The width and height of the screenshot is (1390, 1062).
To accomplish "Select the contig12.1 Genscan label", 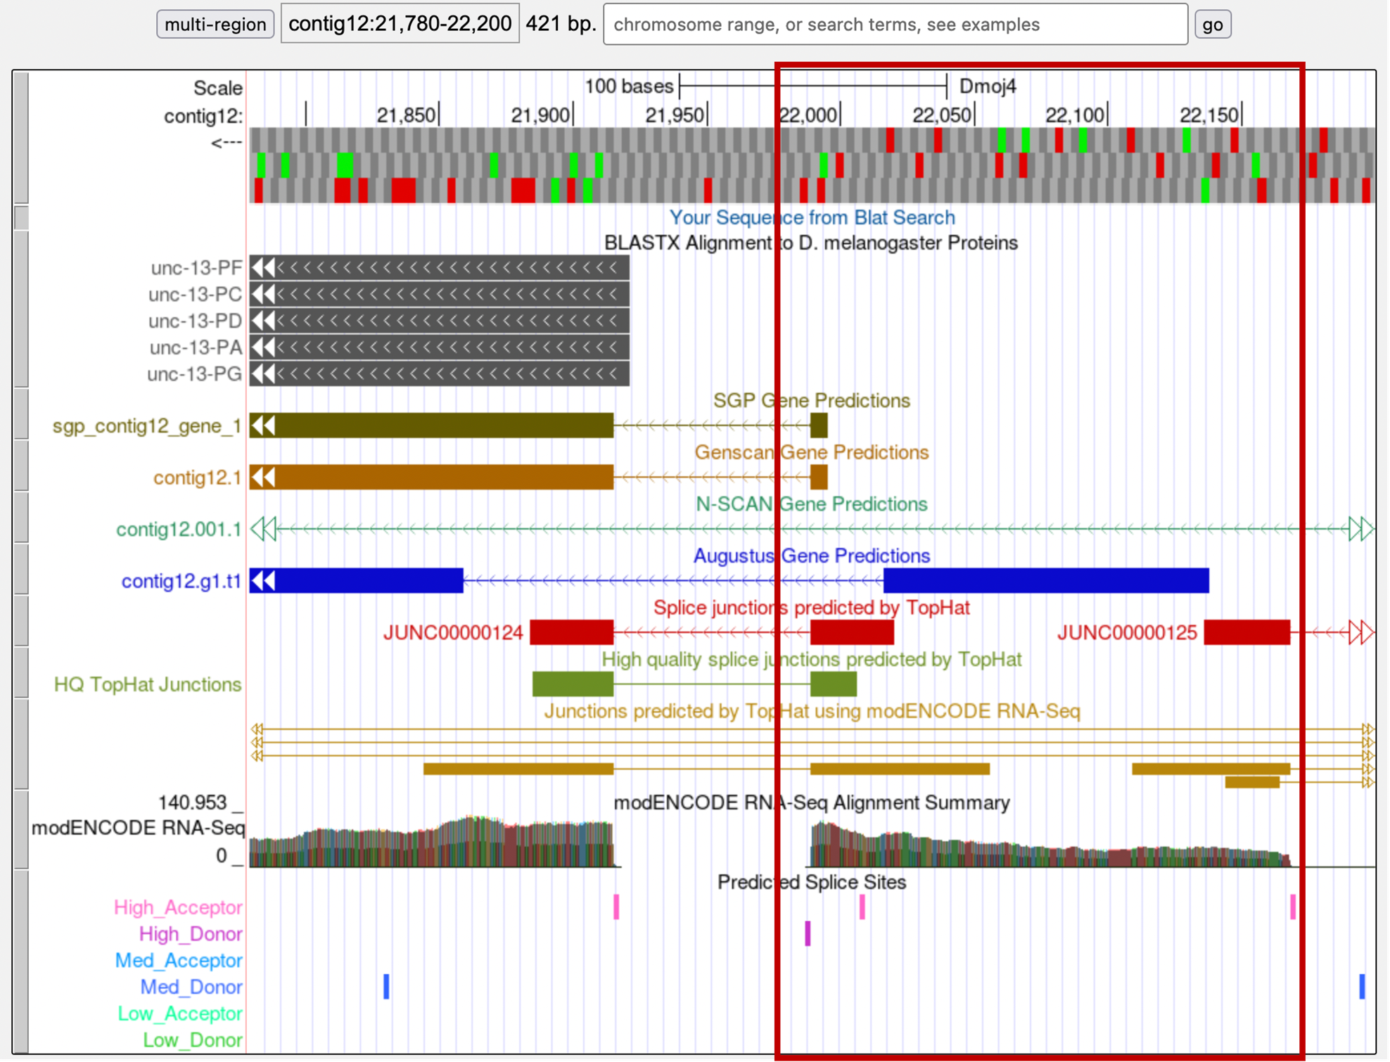I will pos(198,478).
